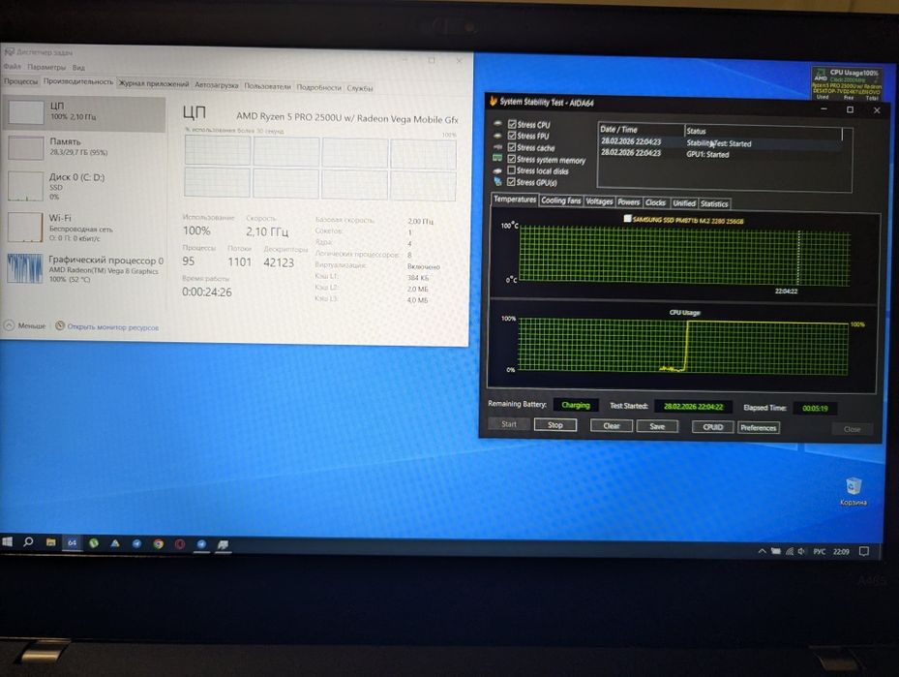The image size is (899, 677).
Task: Click the Stress cache icon
Action: click(x=497, y=147)
